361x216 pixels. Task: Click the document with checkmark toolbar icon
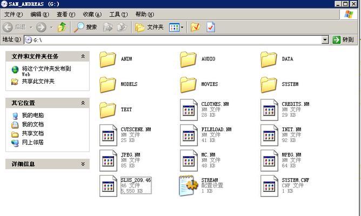pyautogui.click(x=211, y=27)
